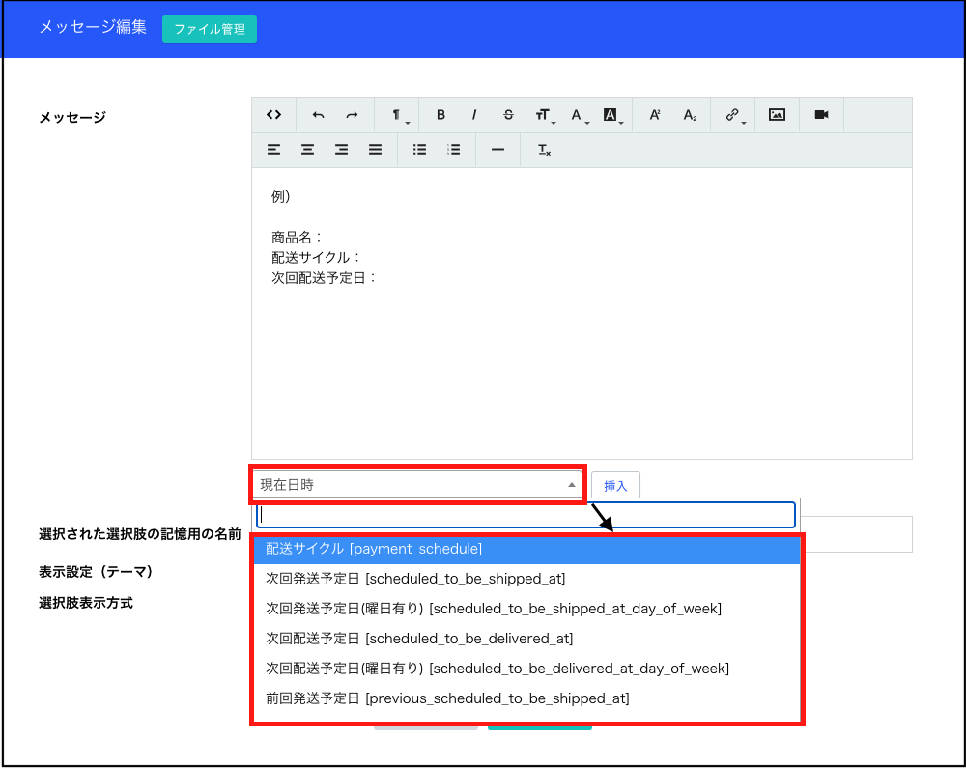The image size is (966, 769).
Task: Click the 挿入 insert button
Action: (615, 486)
